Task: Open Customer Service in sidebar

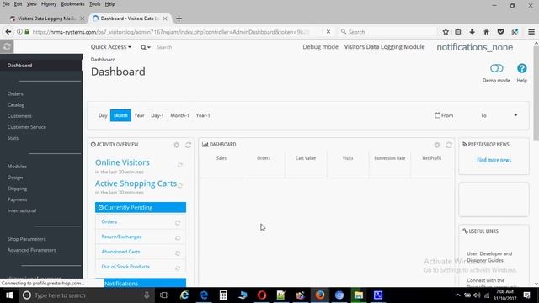Action: (x=26, y=127)
